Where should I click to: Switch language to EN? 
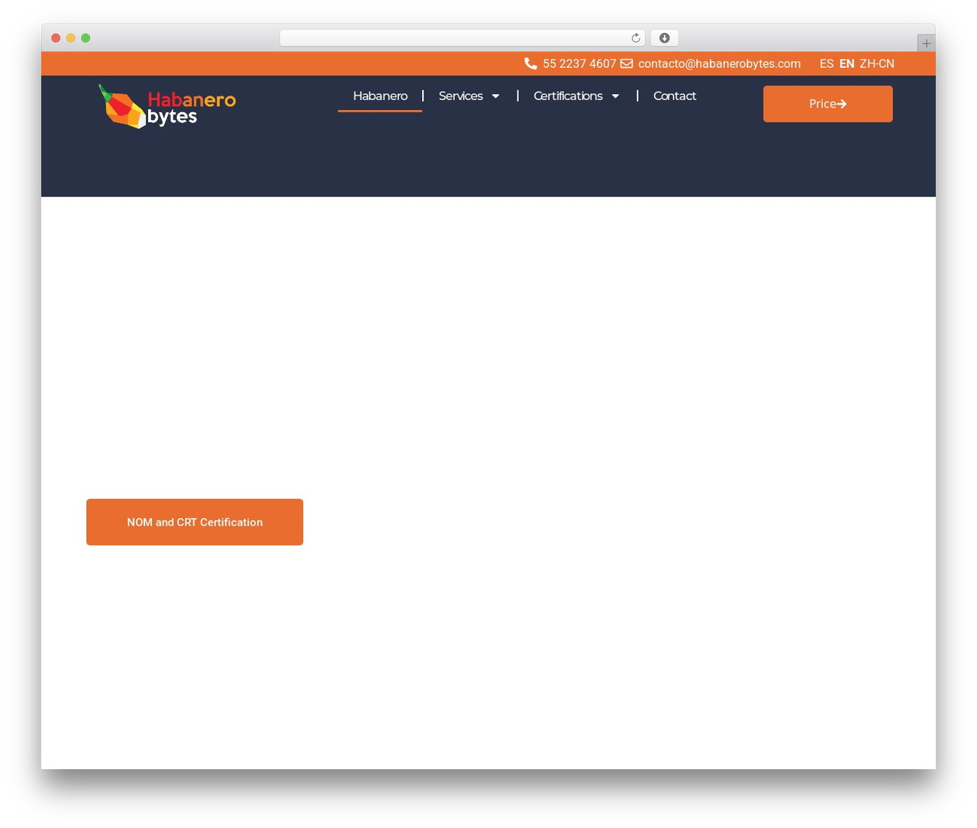tap(846, 63)
